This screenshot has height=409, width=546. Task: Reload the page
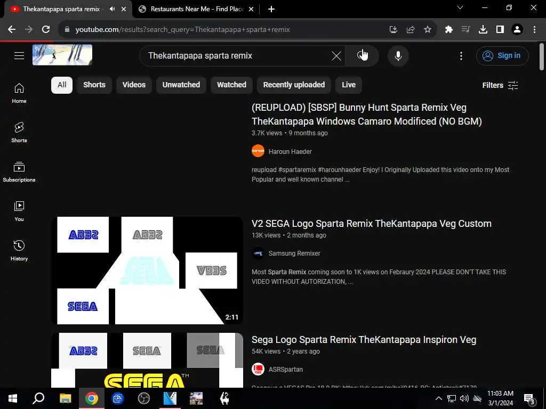[46, 30]
